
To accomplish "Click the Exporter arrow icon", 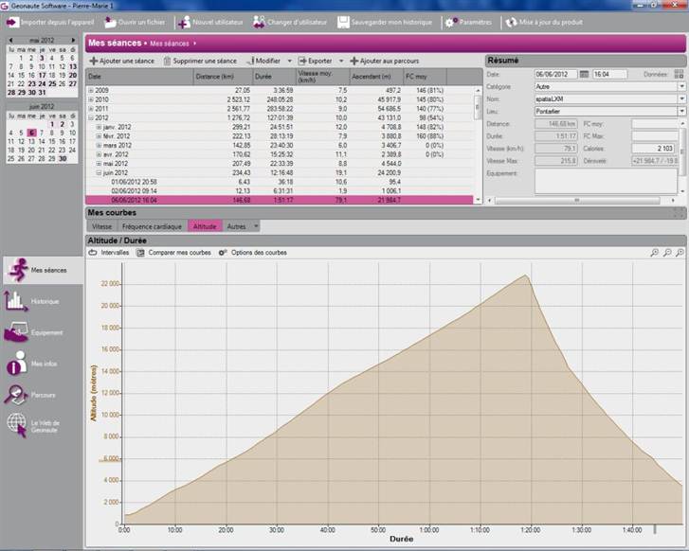I will (x=302, y=61).
